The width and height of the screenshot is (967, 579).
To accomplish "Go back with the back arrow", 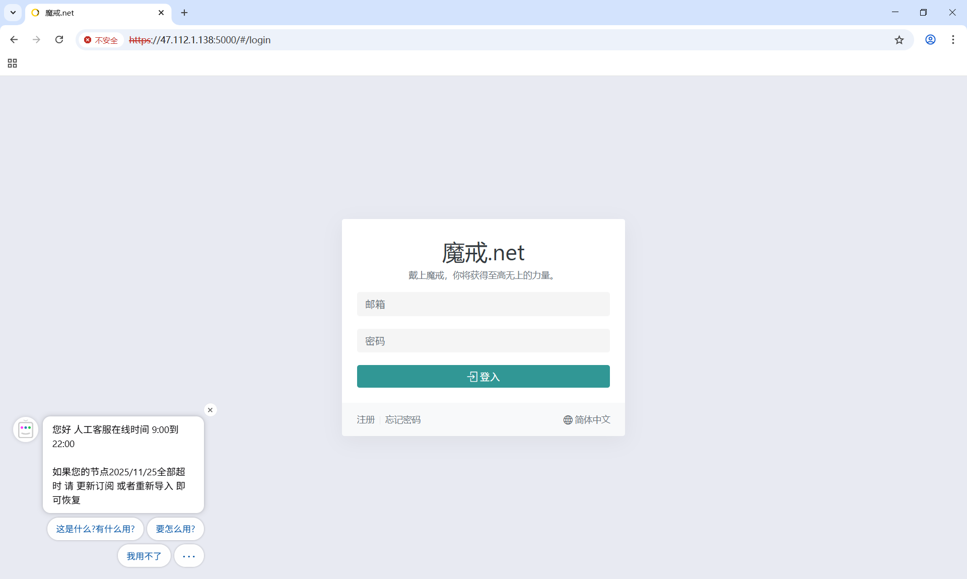I will coord(14,40).
